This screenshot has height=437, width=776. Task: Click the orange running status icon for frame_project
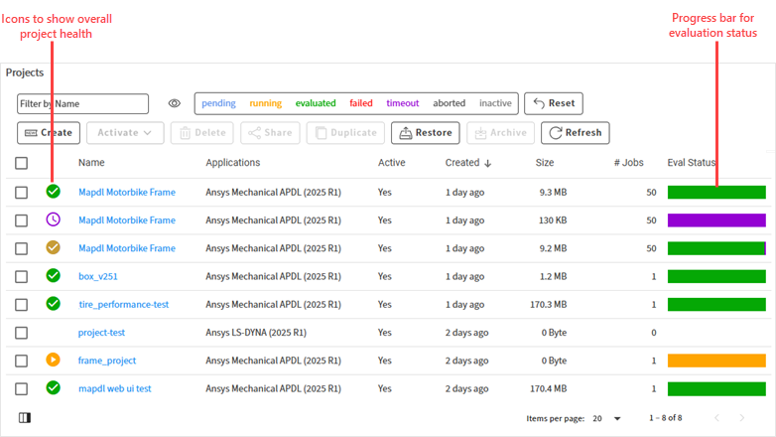[54, 360]
